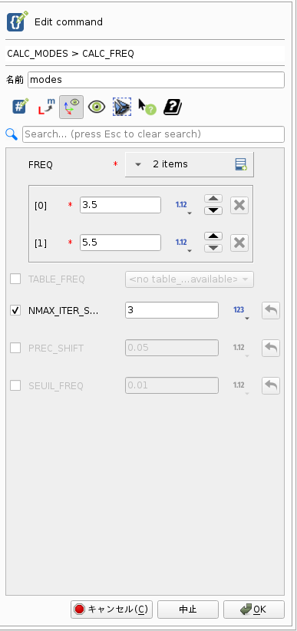Enable the PREC_SHIFT checkbox
297x631 pixels.
click(x=15, y=348)
